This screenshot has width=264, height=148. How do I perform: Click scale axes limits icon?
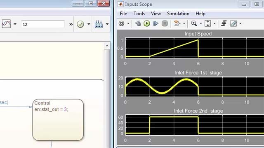click(207, 23)
